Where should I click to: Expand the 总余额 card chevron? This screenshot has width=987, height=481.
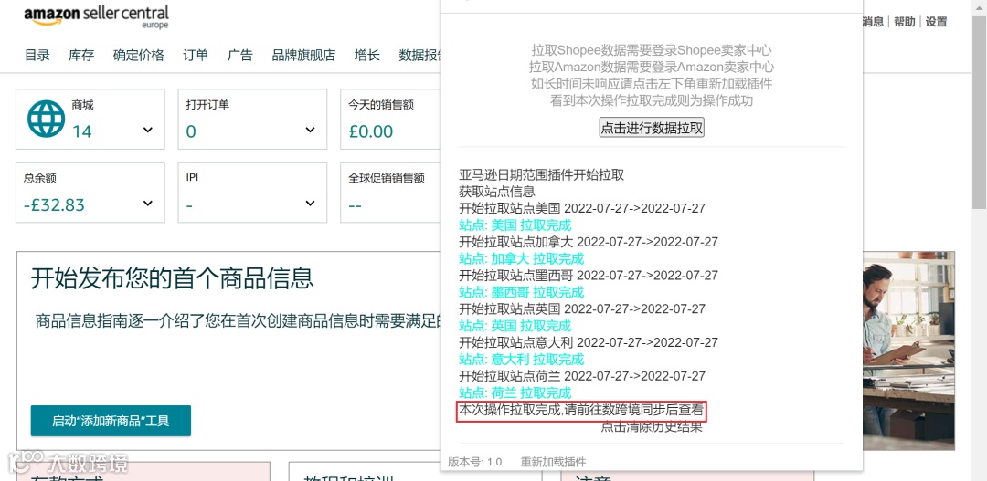[x=148, y=204]
